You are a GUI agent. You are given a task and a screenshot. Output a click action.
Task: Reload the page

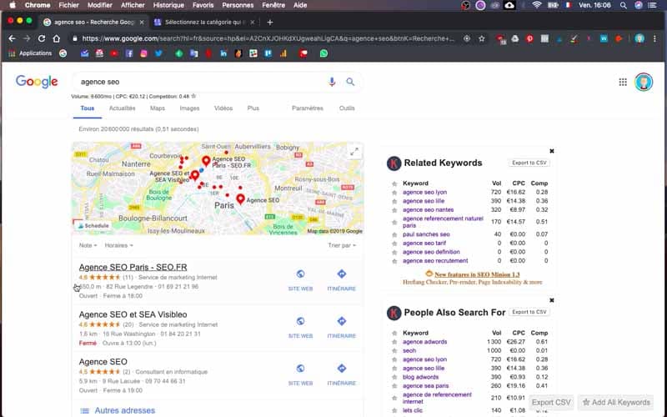click(41, 38)
